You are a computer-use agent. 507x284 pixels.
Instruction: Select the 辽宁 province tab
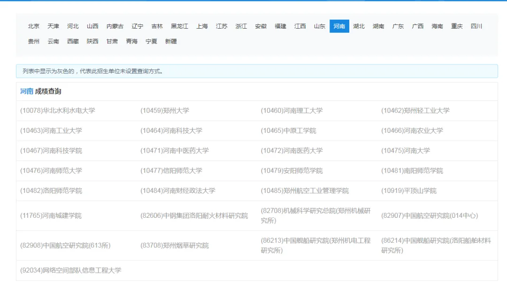click(x=138, y=26)
